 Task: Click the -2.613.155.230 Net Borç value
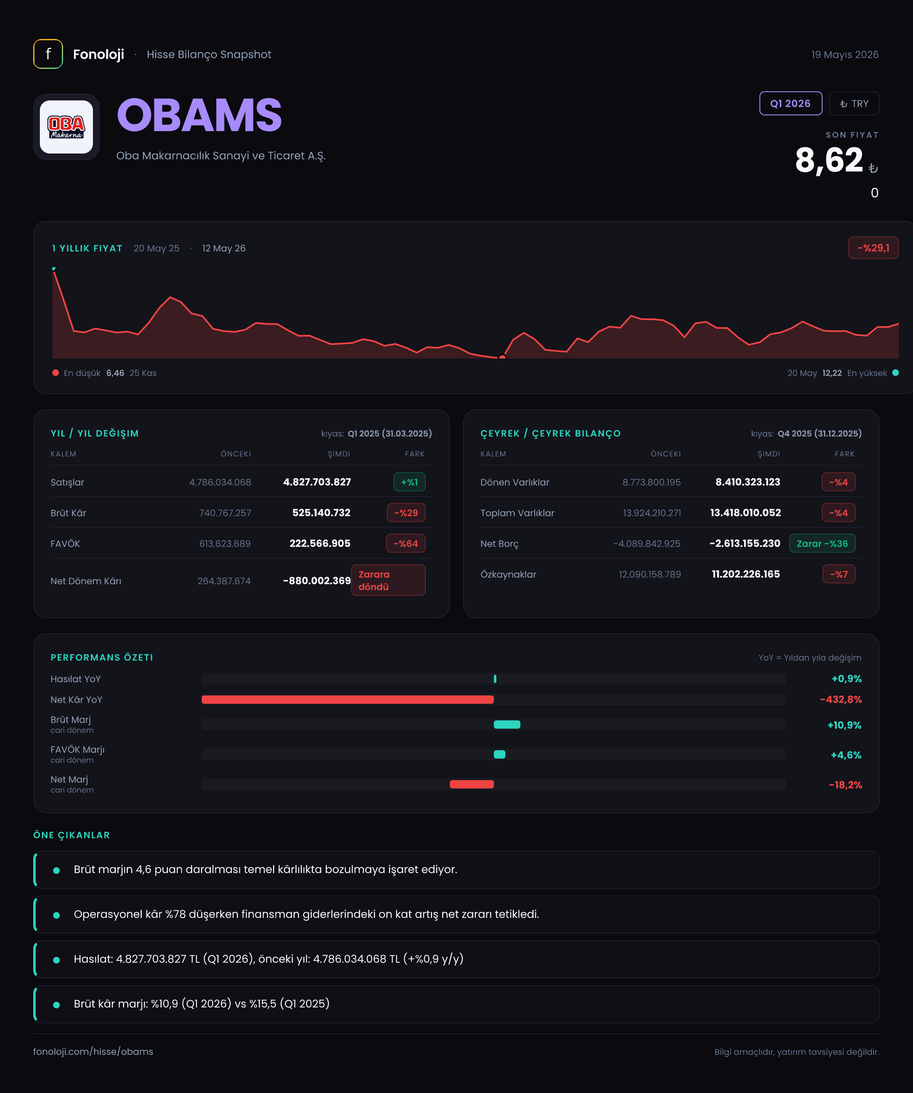(x=745, y=543)
